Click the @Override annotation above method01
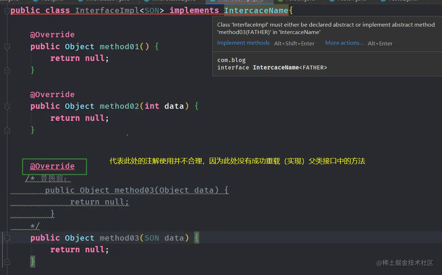 tap(53, 34)
